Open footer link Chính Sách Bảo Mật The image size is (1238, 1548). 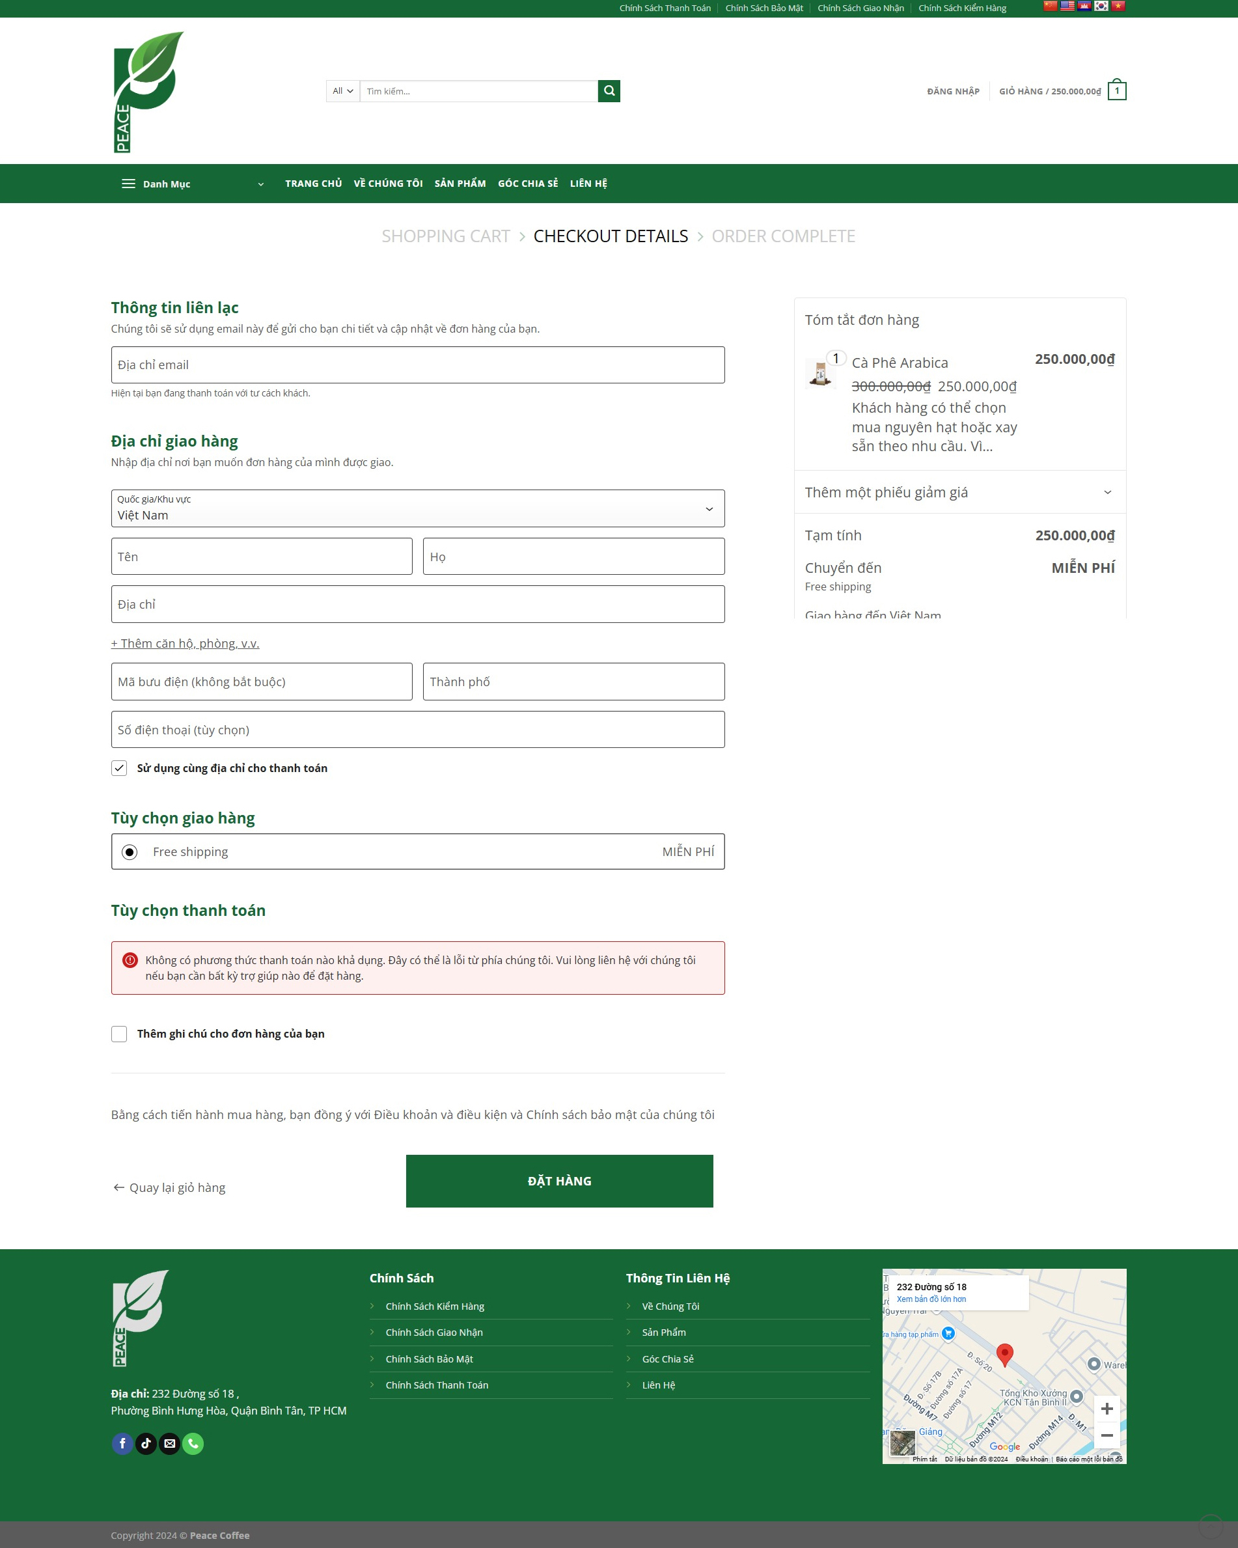pyautogui.click(x=430, y=1359)
